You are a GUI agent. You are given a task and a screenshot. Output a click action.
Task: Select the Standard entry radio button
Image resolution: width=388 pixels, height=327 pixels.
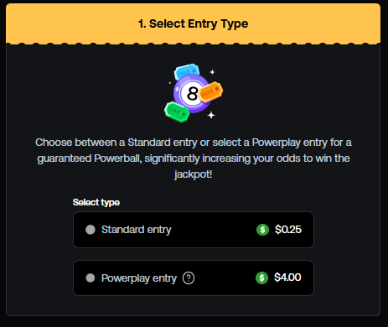coord(91,230)
